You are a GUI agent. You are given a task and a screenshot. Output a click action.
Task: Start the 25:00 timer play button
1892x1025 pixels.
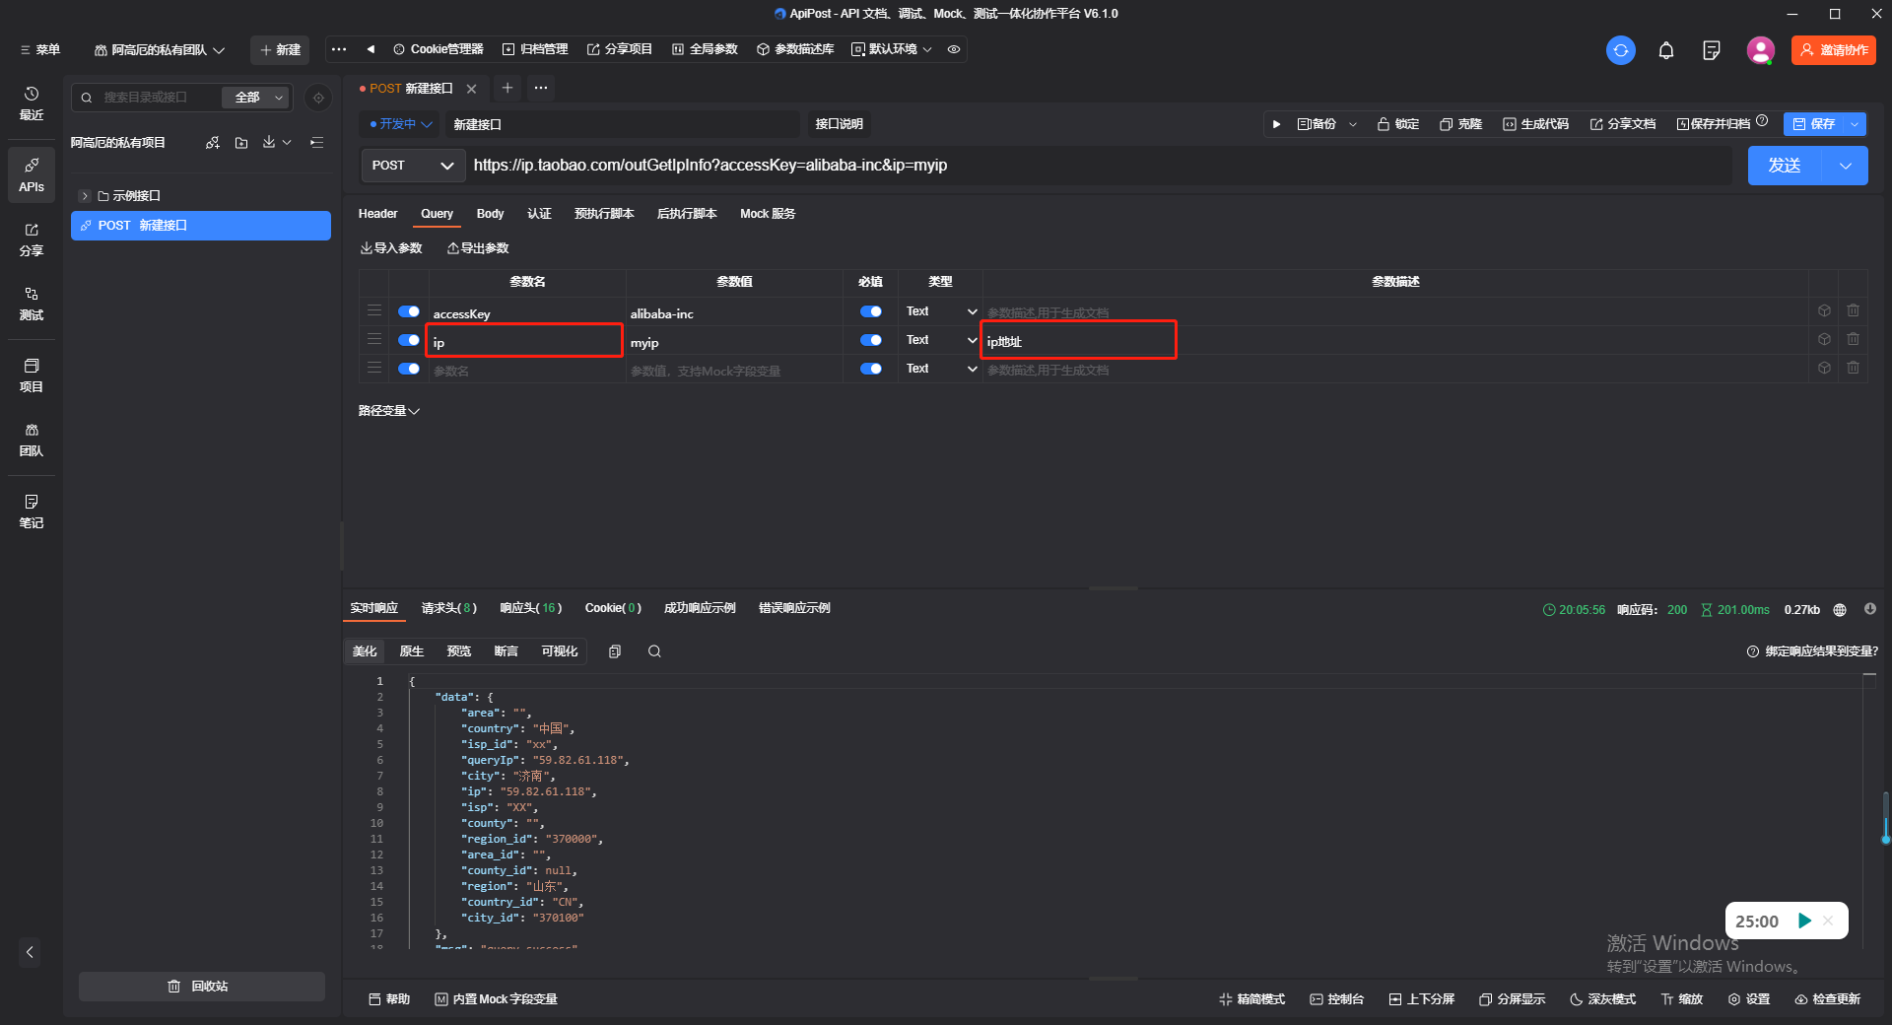(x=1804, y=921)
